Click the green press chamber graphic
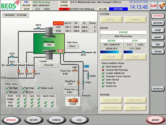Viewport: 166px width, 125px height. (x=49, y=43)
